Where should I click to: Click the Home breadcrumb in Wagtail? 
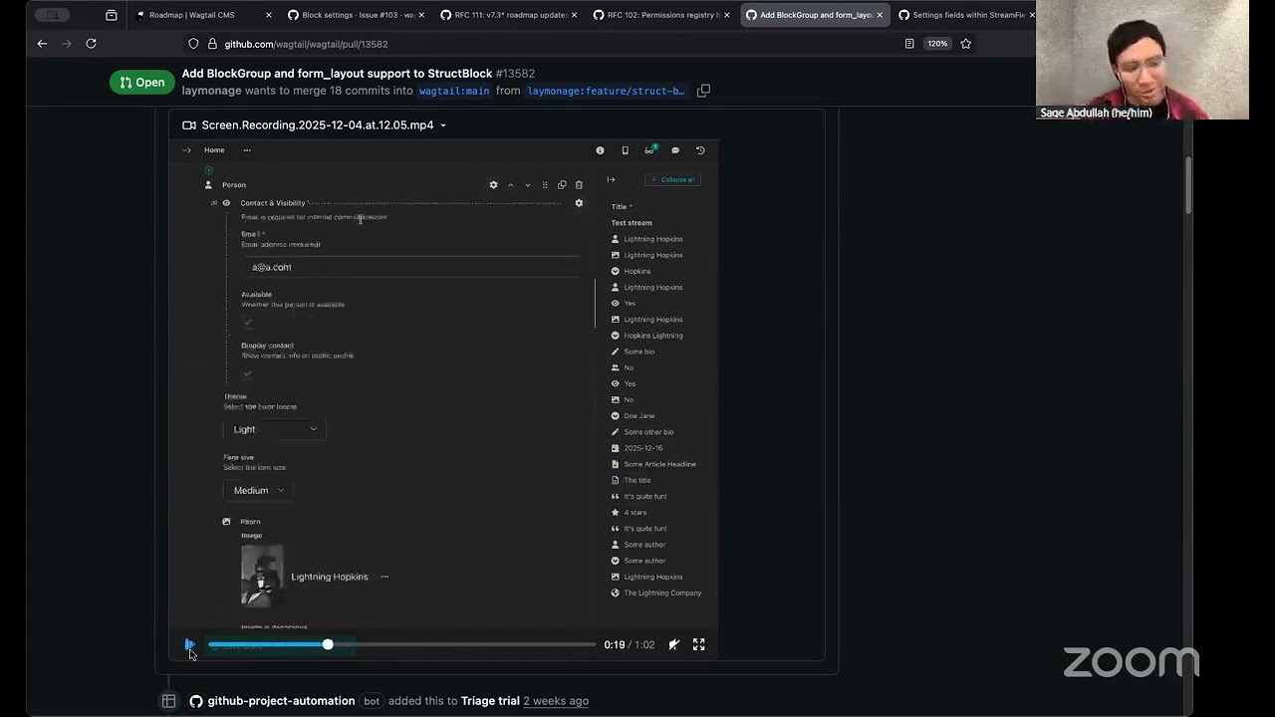214,150
